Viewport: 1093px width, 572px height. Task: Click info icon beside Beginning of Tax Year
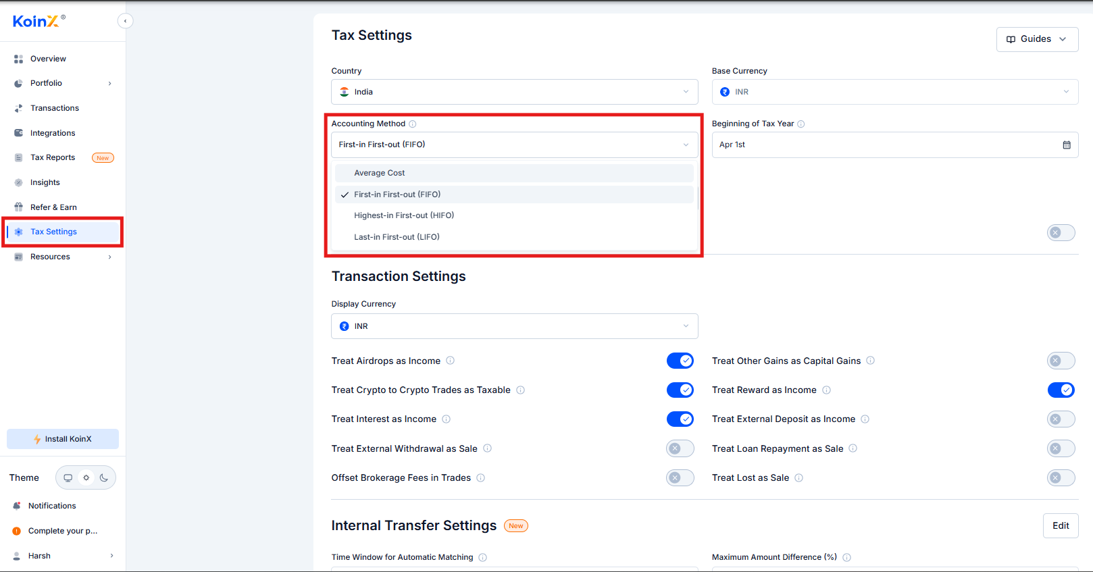pyautogui.click(x=801, y=124)
